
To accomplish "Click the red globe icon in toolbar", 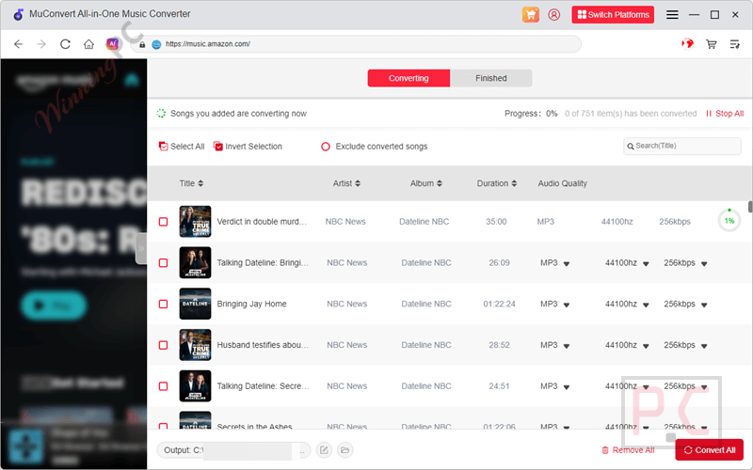I will point(687,44).
